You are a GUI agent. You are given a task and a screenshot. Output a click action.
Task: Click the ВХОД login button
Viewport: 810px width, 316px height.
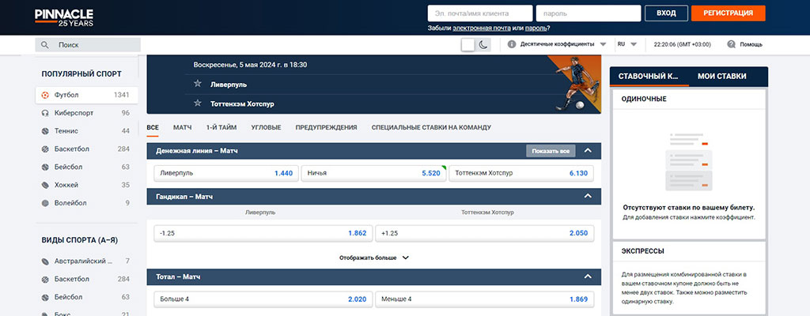pyautogui.click(x=666, y=13)
